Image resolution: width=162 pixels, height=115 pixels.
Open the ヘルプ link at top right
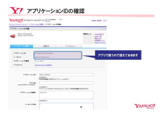pyautogui.click(x=104, y=21)
